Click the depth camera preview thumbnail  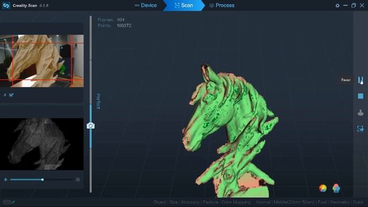(42, 144)
